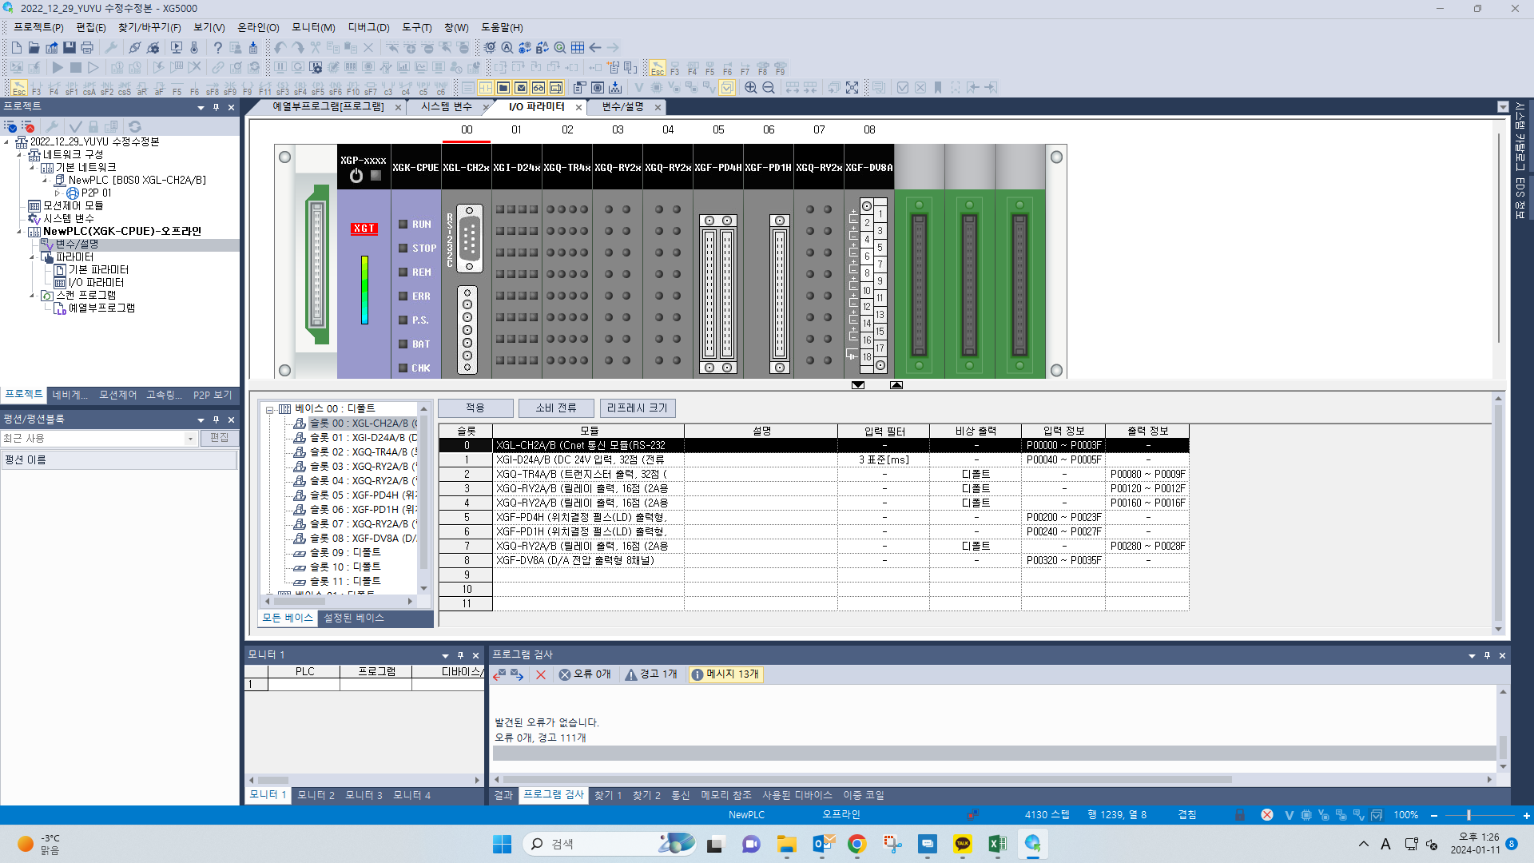Open Chrome from the taskbar
This screenshot has width=1534, height=863.
[x=857, y=844]
